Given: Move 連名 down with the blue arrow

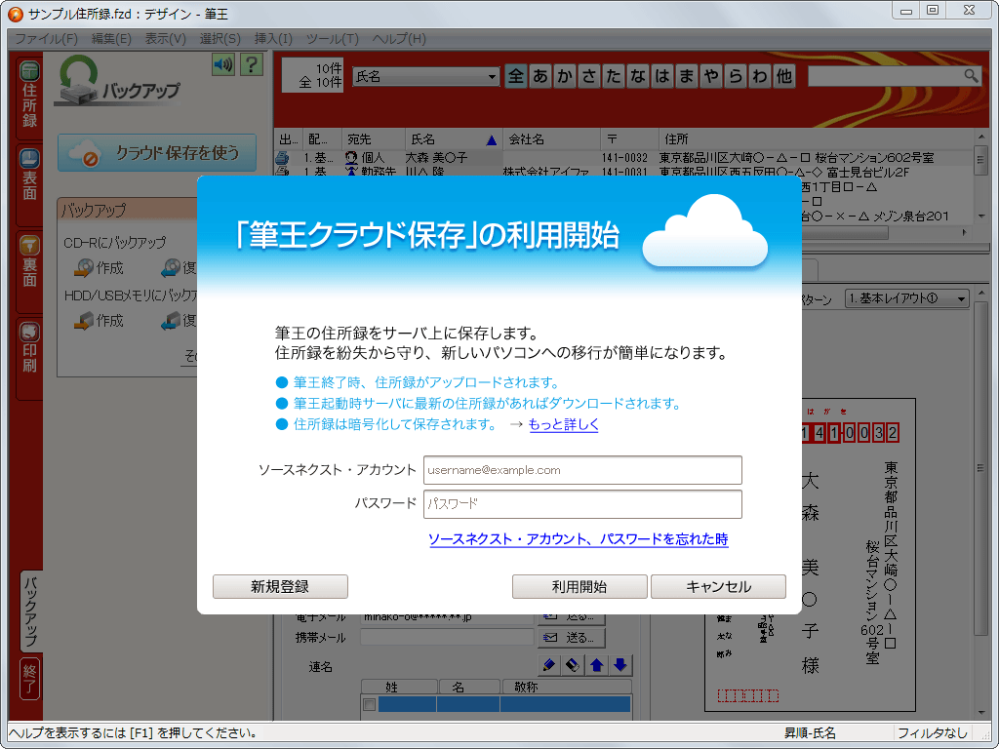Looking at the screenshot, I should tap(620, 665).
